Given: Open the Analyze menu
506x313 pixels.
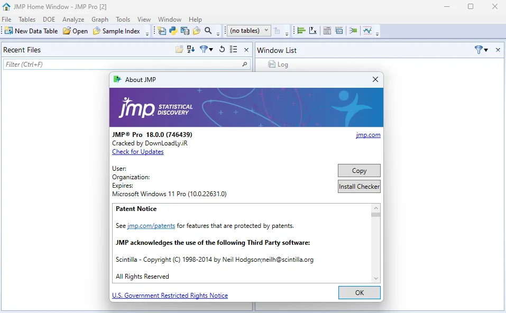Looking at the screenshot, I should pos(73,20).
